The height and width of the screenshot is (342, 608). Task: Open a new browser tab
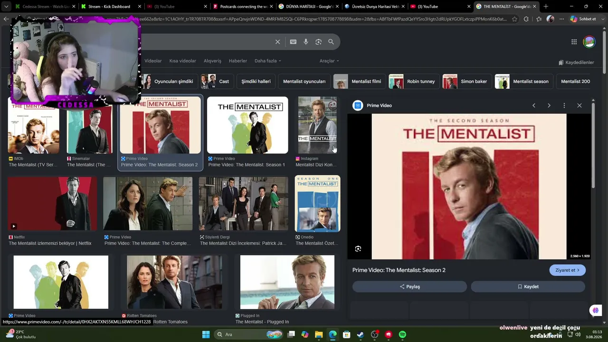546,7
